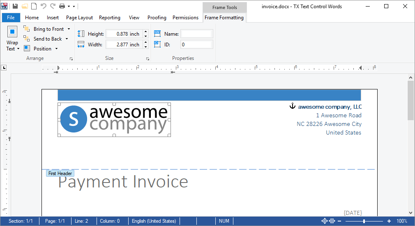Click the 'NC 28226 Awesome City' line
415x226 pixels.
pos(329,124)
